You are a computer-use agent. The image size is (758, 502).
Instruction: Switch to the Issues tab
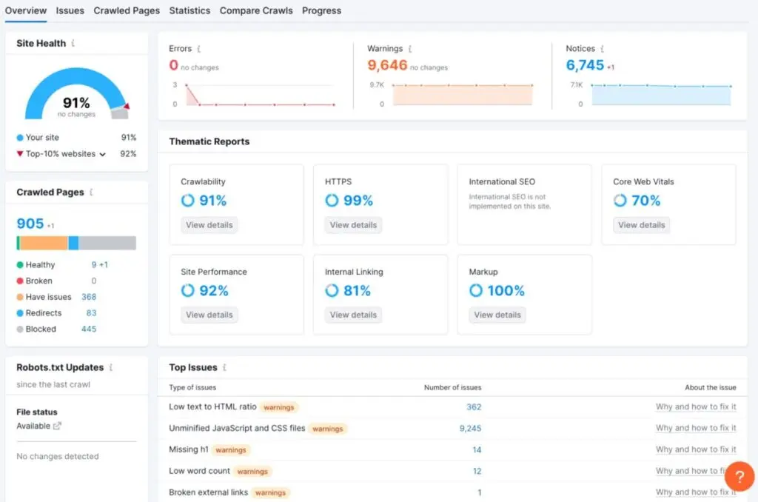pyautogui.click(x=70, y=10)
